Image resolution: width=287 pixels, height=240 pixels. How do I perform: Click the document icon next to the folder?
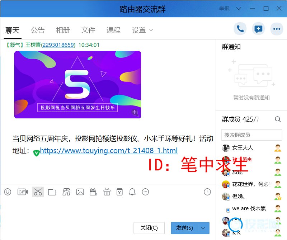pyautogui.click(x=66, y=192)
